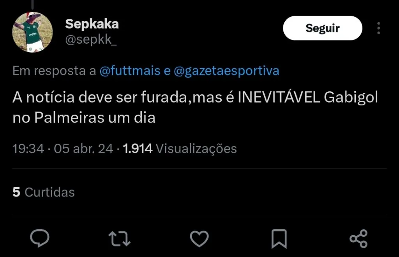Click the word INEVITÁVEL in the tweet

pos(279,97)
